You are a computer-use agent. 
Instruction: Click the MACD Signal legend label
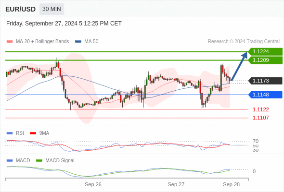point(60,161)
